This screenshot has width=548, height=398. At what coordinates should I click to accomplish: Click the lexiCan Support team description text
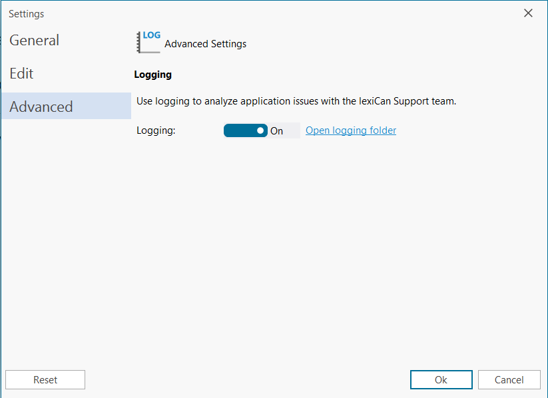(296, 102)
